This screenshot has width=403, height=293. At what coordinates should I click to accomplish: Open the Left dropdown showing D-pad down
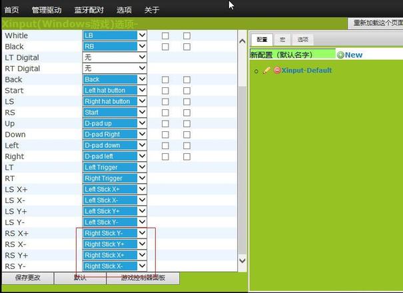(115, 145)
